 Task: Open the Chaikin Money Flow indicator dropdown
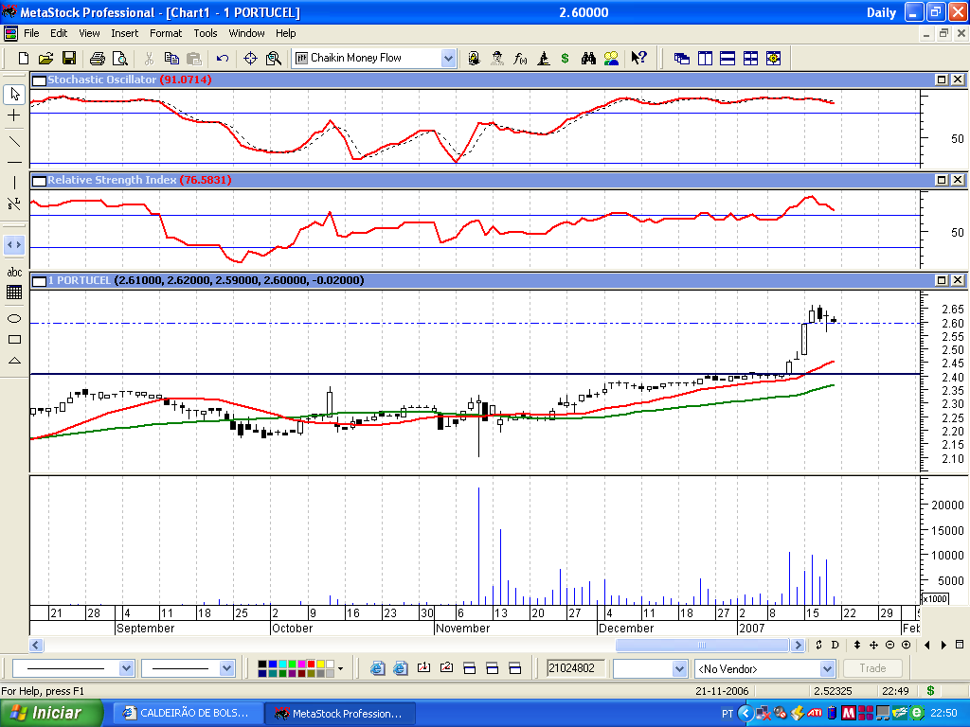[448, 58]
